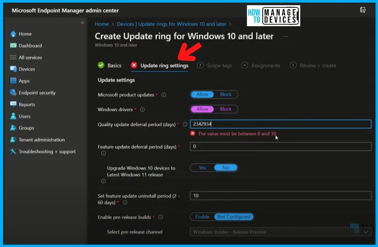Viewport: 378px width, 247px height.
Task: Click the green check icon beside Basics
Action: (101, 65)
